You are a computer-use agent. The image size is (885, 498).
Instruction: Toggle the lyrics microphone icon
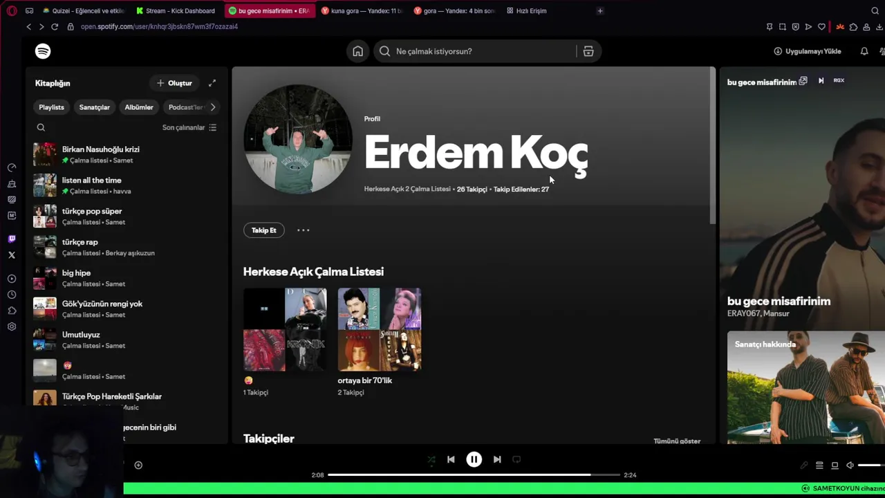[804, 465]
